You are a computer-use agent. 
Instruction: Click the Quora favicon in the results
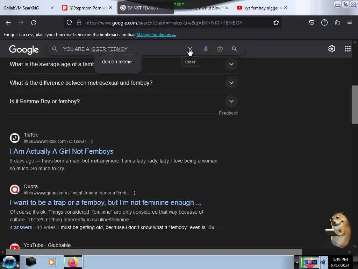click(15, 189)
